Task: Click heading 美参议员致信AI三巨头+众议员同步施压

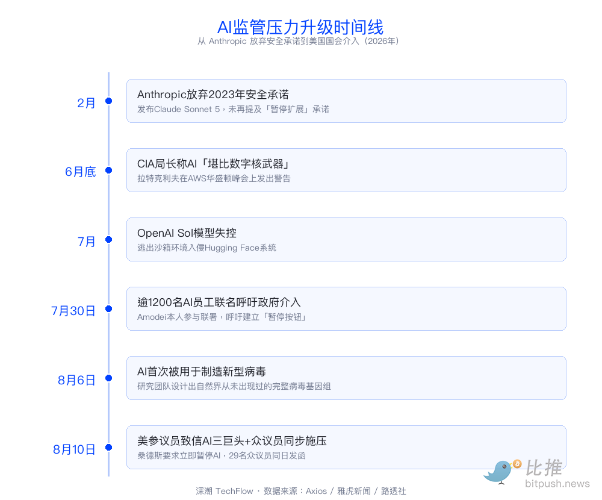Action: pos(232,441)
